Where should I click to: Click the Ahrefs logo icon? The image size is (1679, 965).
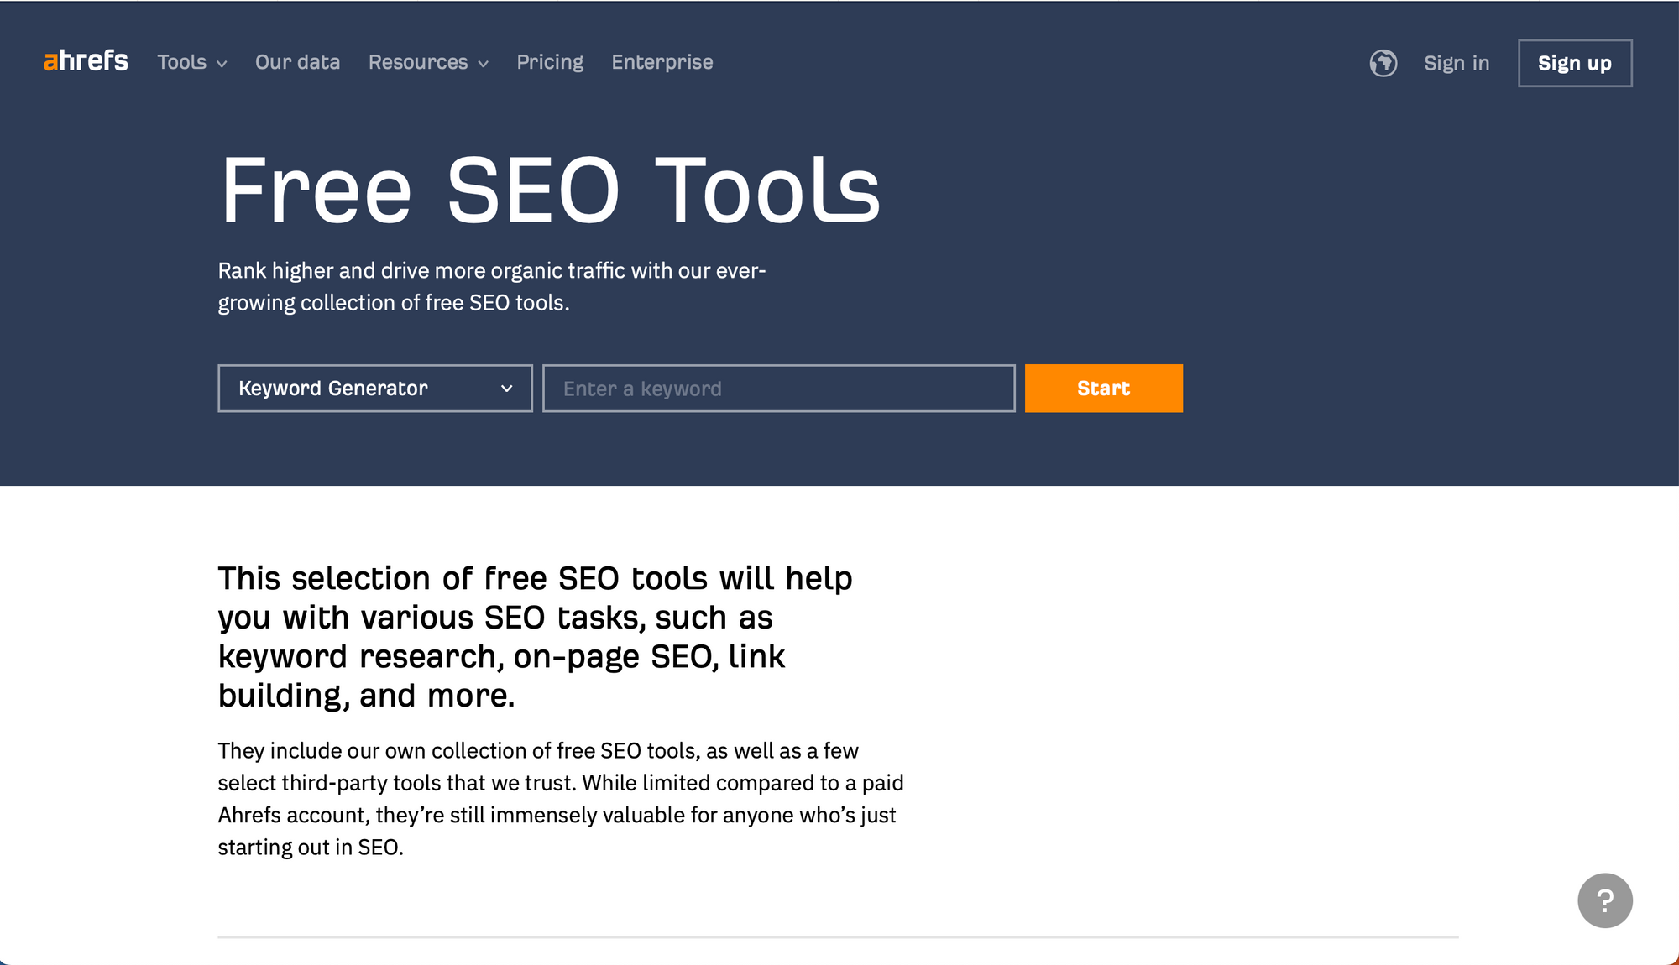[86, 61]
